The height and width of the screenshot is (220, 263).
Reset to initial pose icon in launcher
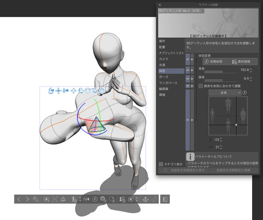coord(95,199)
